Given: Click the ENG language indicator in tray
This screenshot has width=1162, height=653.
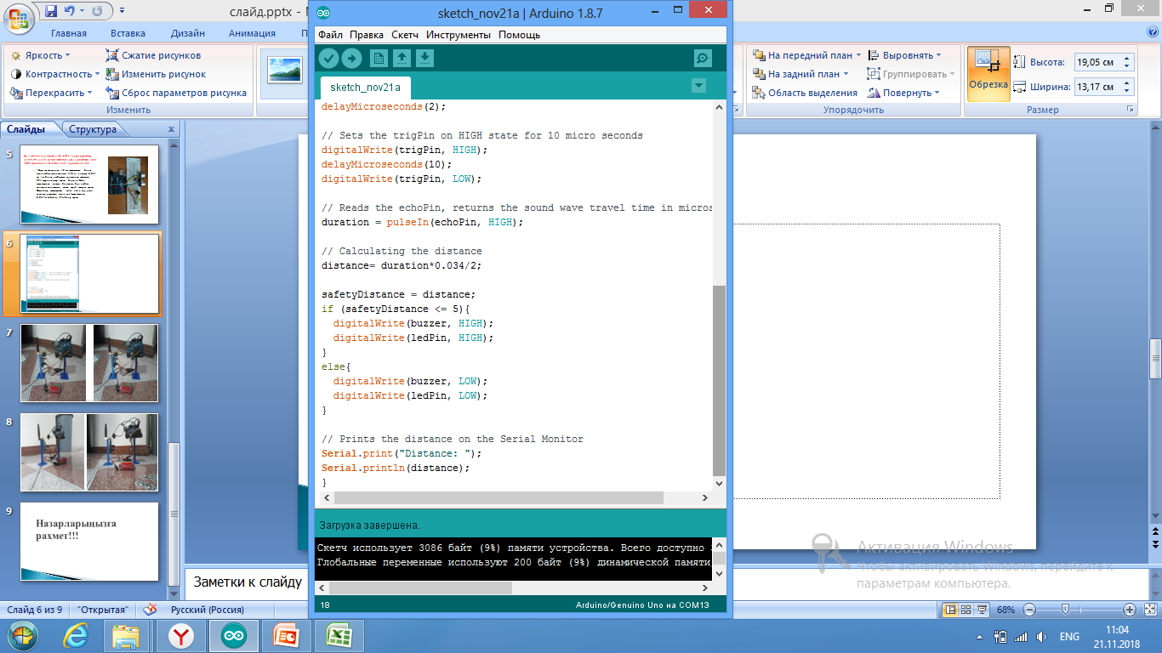Looking at the screenshot, I should tap(1069, 636).
